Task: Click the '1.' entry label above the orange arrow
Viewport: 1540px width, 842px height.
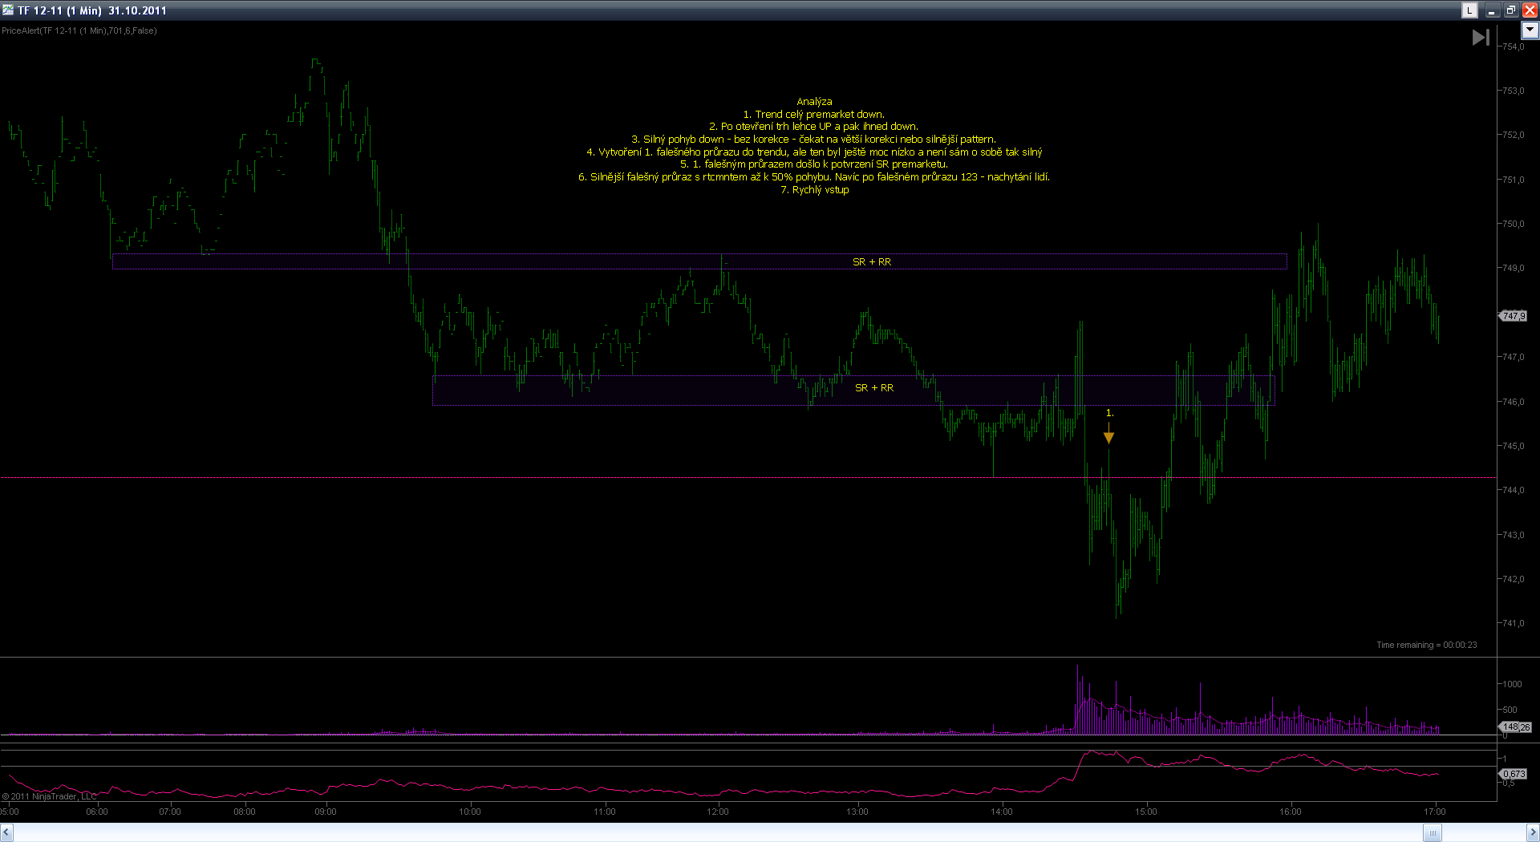Action: click(x=1110, y=413)
